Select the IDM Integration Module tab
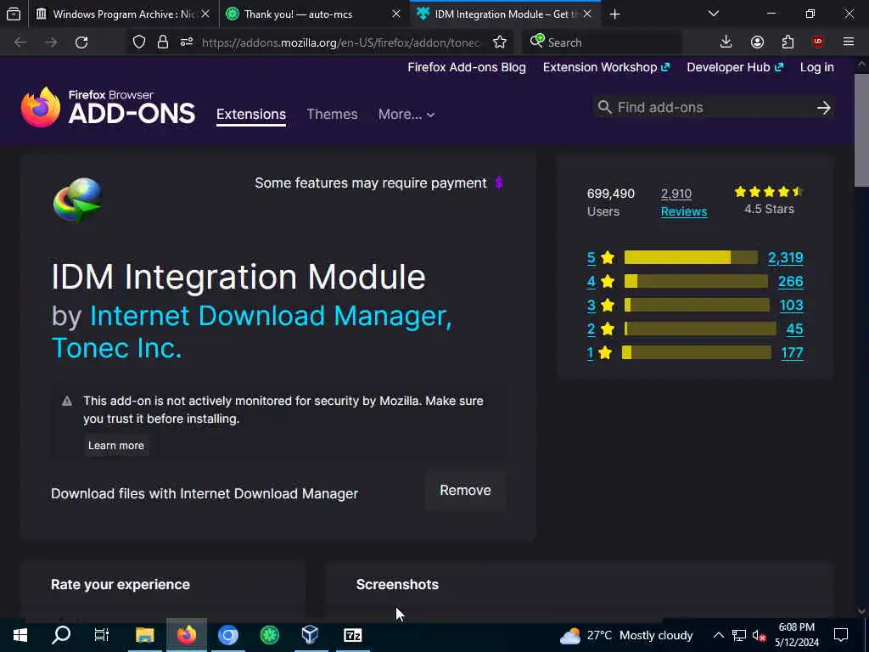Image resolution: width=869 pixels, height=652 pixels. point(504,14)
